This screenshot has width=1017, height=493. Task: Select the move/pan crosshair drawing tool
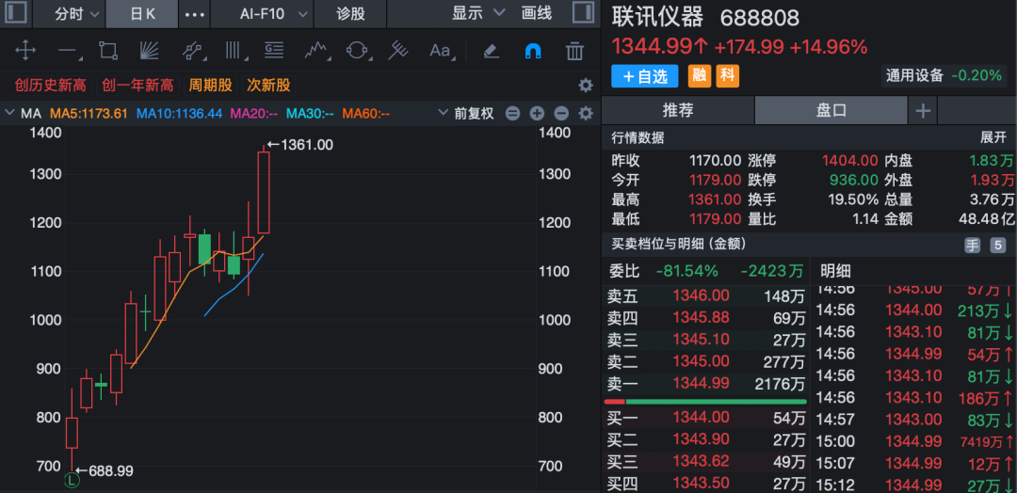(25, 50)
